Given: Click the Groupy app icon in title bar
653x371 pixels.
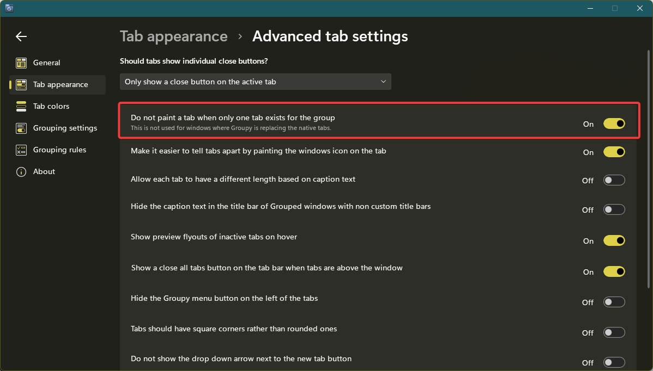Looking at the screenshot, I should (9, 8).
